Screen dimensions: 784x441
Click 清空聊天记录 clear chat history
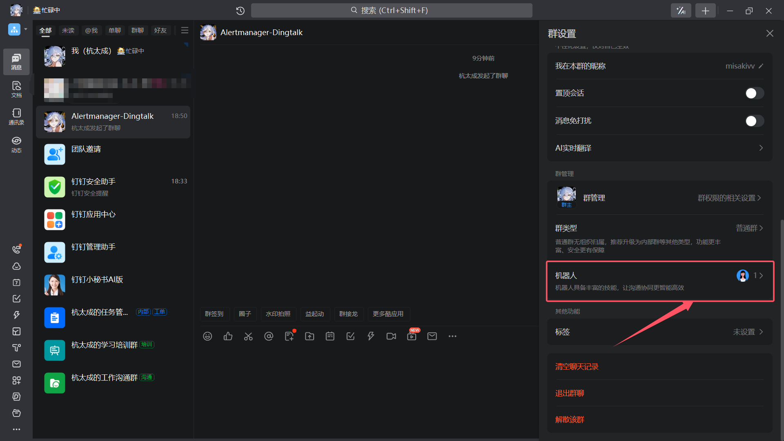[577, 367]
